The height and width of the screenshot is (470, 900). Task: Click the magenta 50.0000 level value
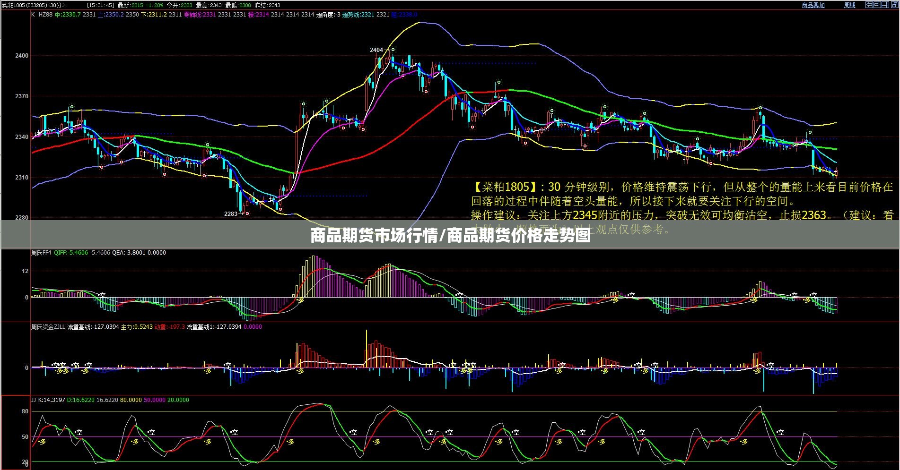point(155,400)
